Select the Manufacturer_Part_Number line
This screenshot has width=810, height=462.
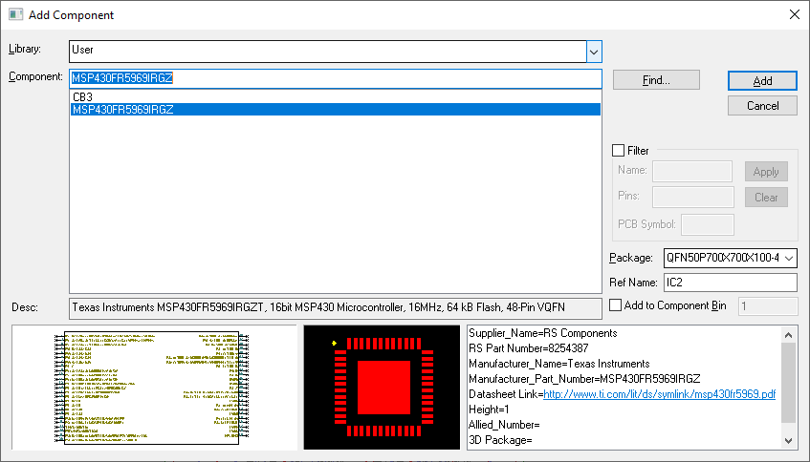point(584,379)
